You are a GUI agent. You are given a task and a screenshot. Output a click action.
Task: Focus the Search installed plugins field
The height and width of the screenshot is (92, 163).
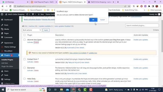coord(142,26)
